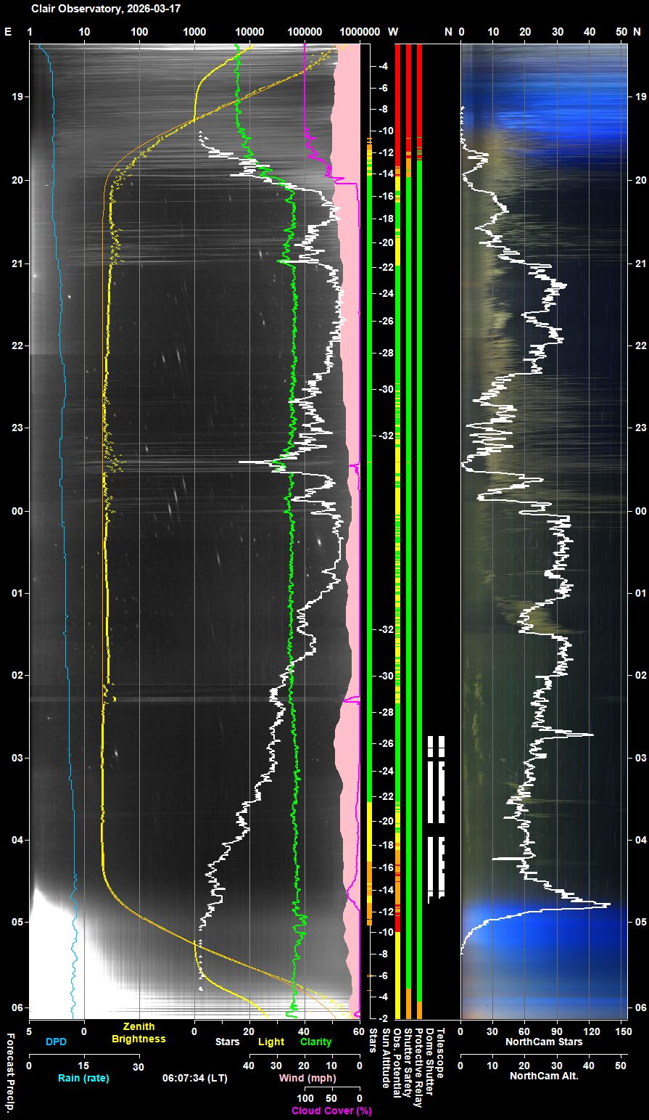
Task: Click the "DPD" legend label
Action: point(56,1042)
